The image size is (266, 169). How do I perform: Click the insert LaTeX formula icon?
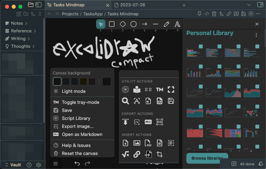click(x=125, y=154)
